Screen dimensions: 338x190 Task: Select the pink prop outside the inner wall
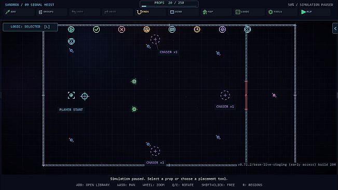coord(274,95)
